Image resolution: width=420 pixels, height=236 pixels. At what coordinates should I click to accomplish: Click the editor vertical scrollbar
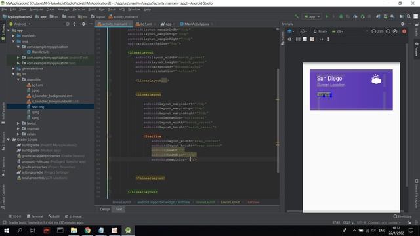tap(278, 121)
